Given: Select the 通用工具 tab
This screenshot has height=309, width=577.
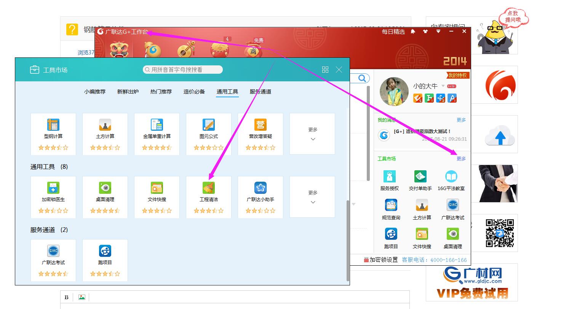Looking at the screenshot, I should (x=227, y=92).
